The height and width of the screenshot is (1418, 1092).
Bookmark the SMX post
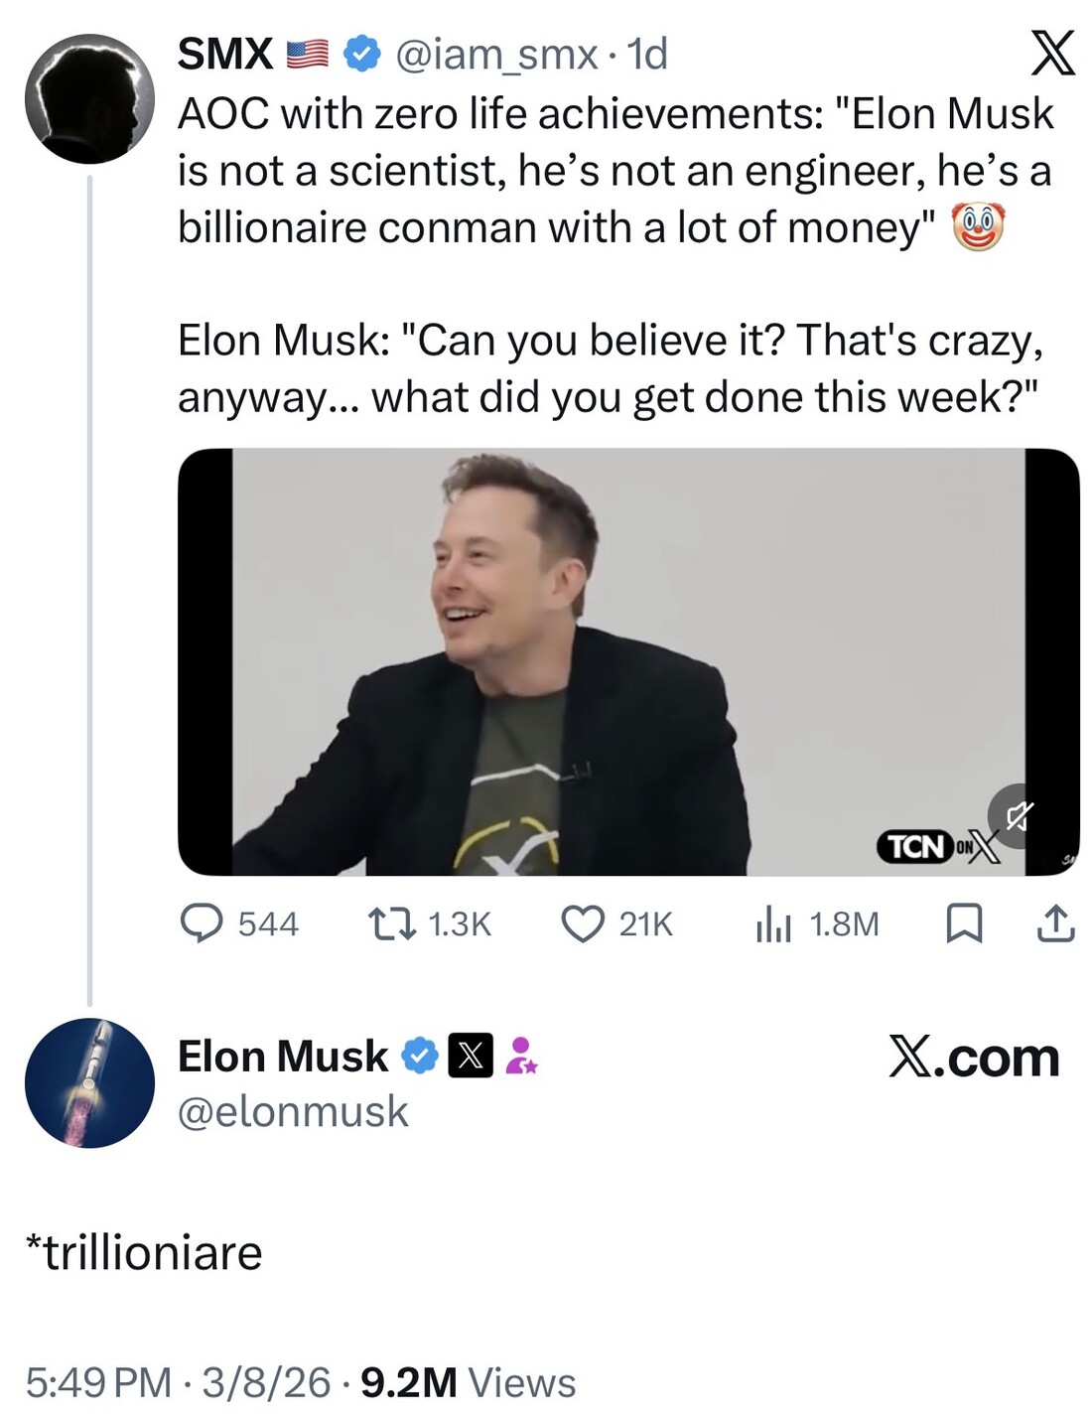[x=964, y=923]
